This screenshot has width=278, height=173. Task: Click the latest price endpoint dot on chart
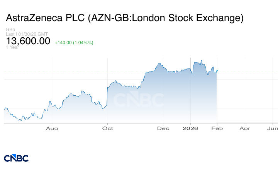tap(217, 71)
